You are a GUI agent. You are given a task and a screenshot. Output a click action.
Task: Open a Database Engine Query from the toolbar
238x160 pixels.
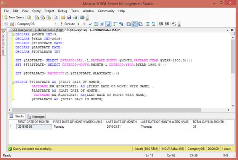(x=29, y=17)
